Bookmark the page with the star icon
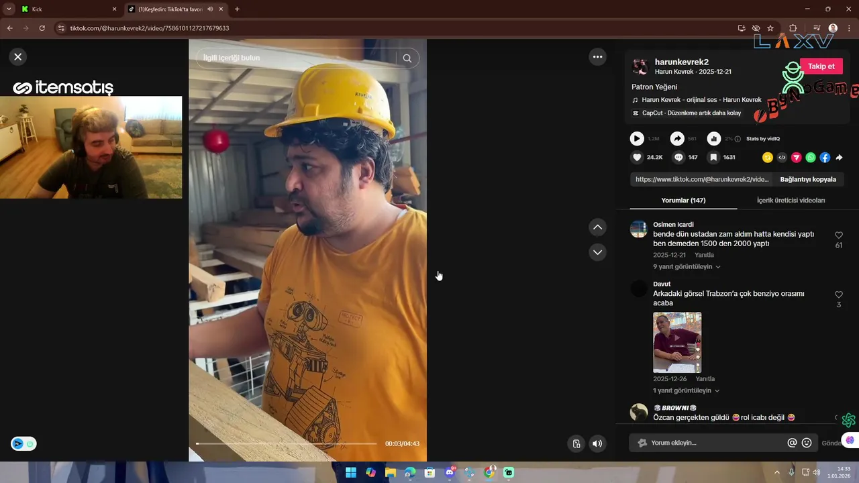Image resolution: width=859 pixels, height=483 pixels. click(770, 28)
